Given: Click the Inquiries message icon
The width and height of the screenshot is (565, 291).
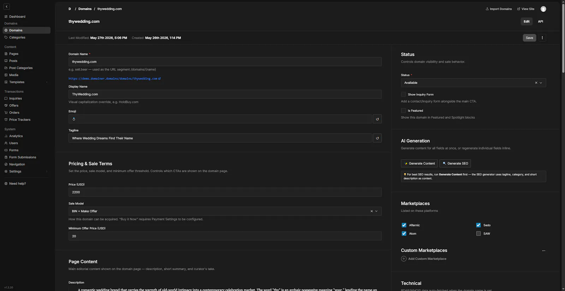Looking at the screenshot, I should [x=6, y=98].
